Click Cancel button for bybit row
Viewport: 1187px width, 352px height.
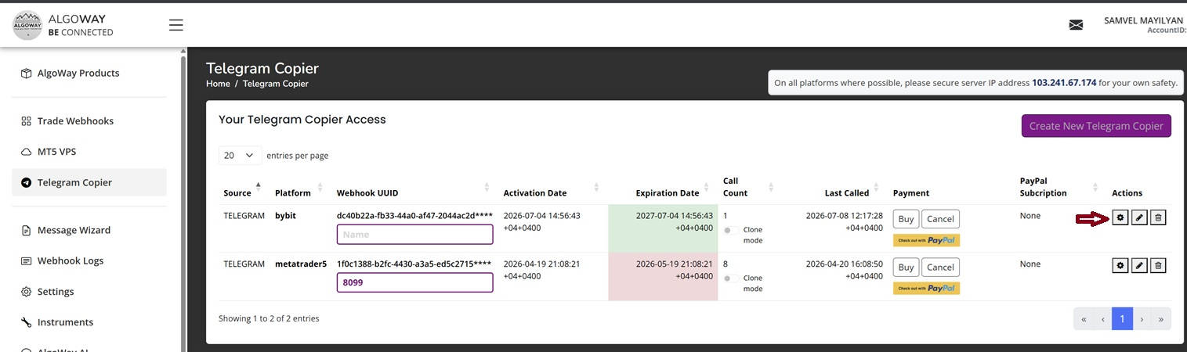(x=940, y=219)
